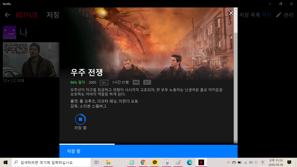Launch Internet Explorer from the taskbar
Image resolution: width=297 pixels, height=167 pixels.
(132, 162)
